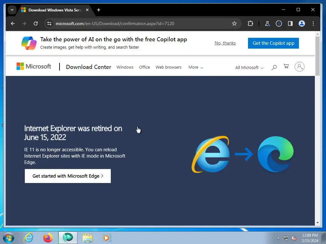Click the muted volume tray icon
The image size is (326, 244).
click(294, 238)
